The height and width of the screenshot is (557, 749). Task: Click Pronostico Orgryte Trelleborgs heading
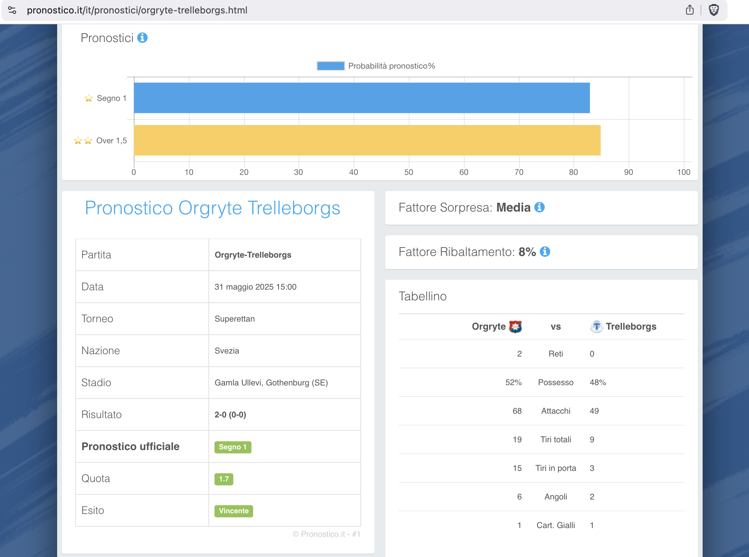click(212, 208)
